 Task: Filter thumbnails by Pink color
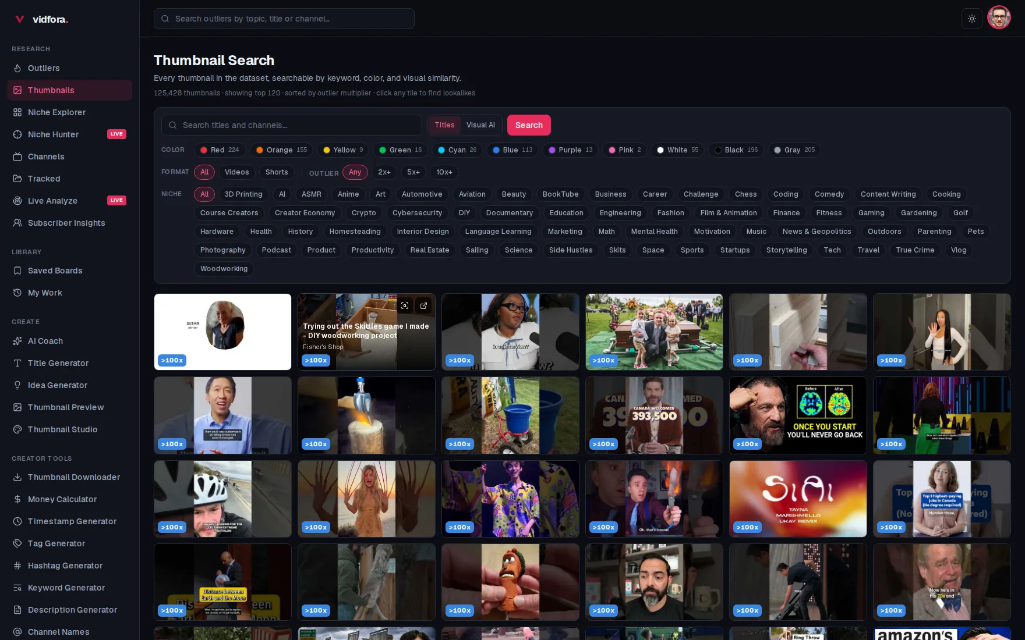625,150
